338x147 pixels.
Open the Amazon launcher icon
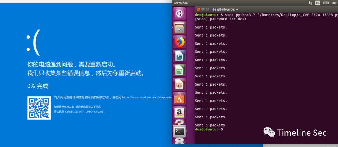coord(179,113)
